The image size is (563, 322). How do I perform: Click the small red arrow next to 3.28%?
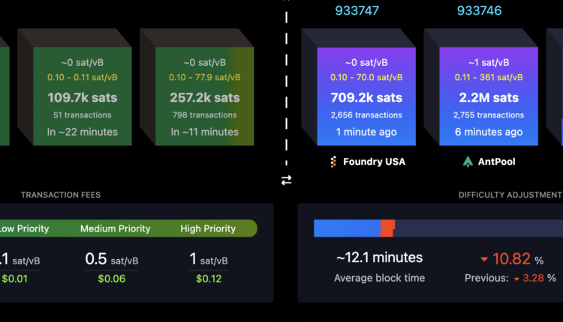coord(516,279)
